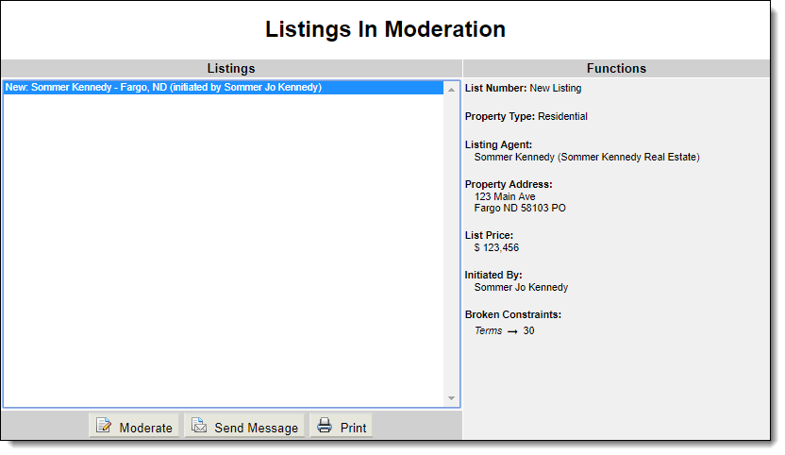The width and height of the screenshot is (785, 455).
Task: Click the Send Message button text
Action: 257,428
